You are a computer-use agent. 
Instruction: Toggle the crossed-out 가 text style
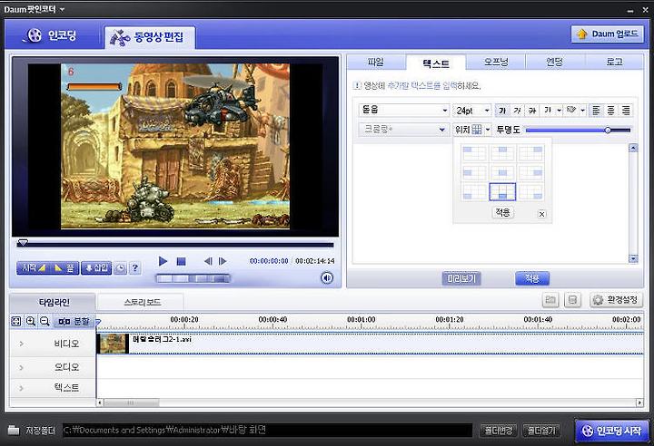[x=531, y=110]
